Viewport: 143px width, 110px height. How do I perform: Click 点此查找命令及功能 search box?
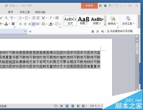pyautogui.click(x=120, y=31)
